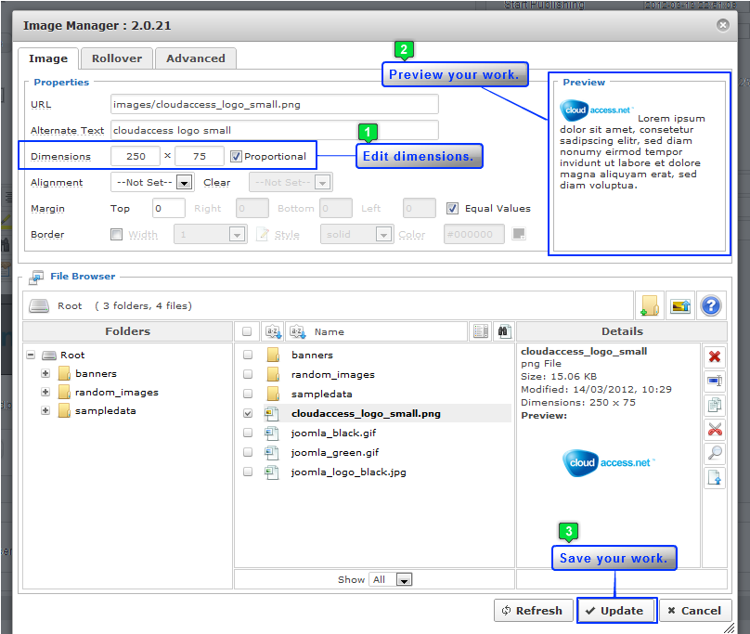
Task: Switch to the Advanced tab
Action: [195, 58]
